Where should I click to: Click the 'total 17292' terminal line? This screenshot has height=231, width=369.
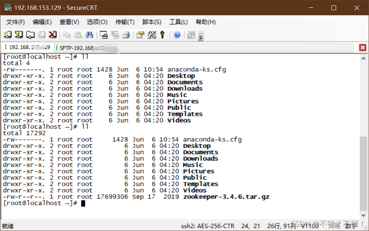click(x=24, y=133)
